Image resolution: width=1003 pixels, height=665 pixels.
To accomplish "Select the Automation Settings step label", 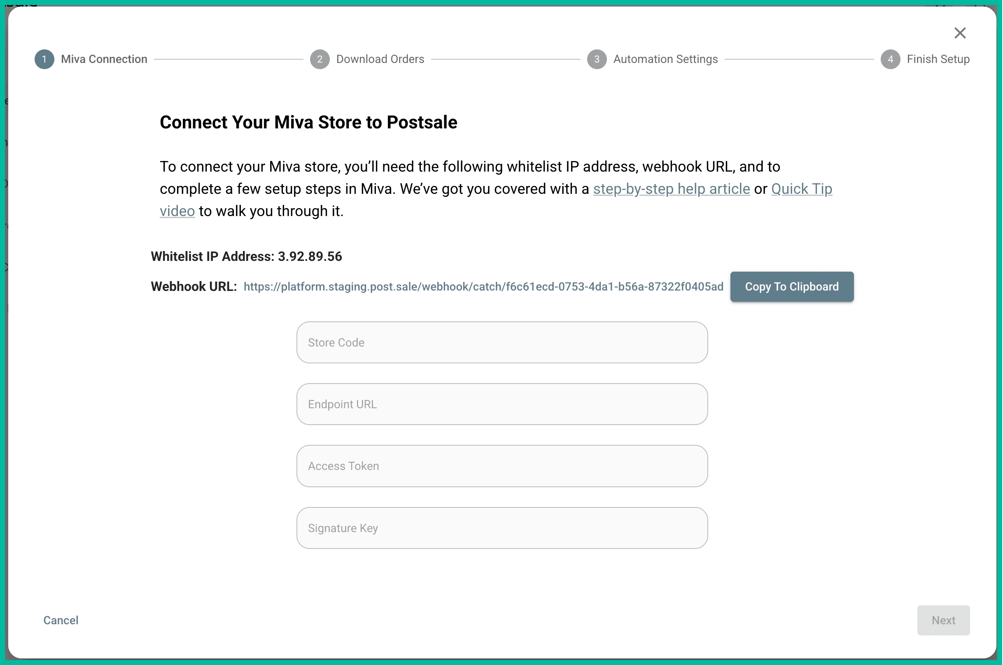I will pyautogui.click(x=665, y=59).
